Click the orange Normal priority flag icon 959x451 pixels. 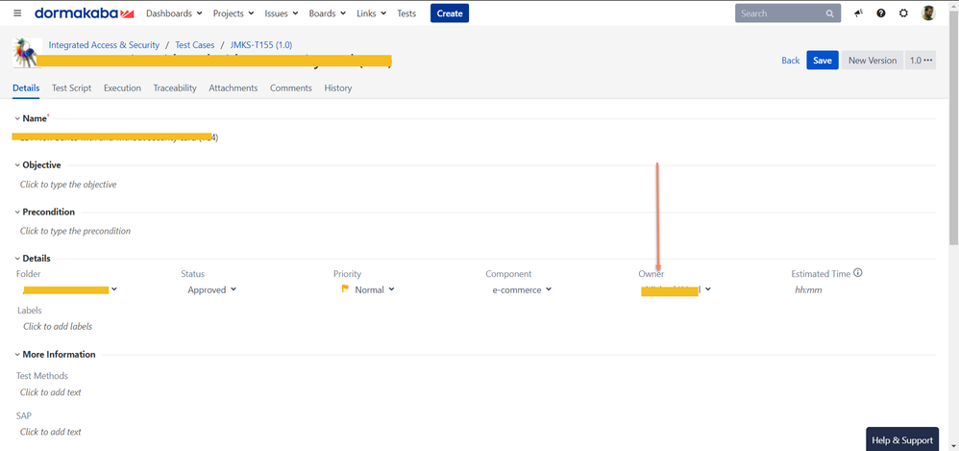(x=345, y=288)
